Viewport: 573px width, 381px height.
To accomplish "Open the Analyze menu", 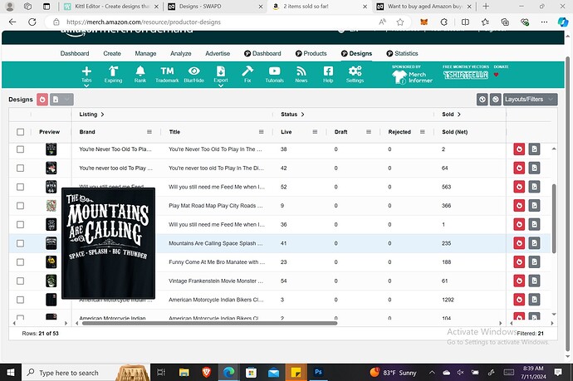I will [180, 53].
